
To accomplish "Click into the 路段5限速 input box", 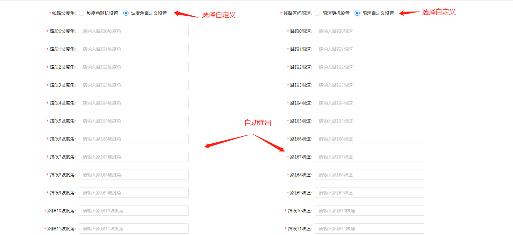I will 369,121.
